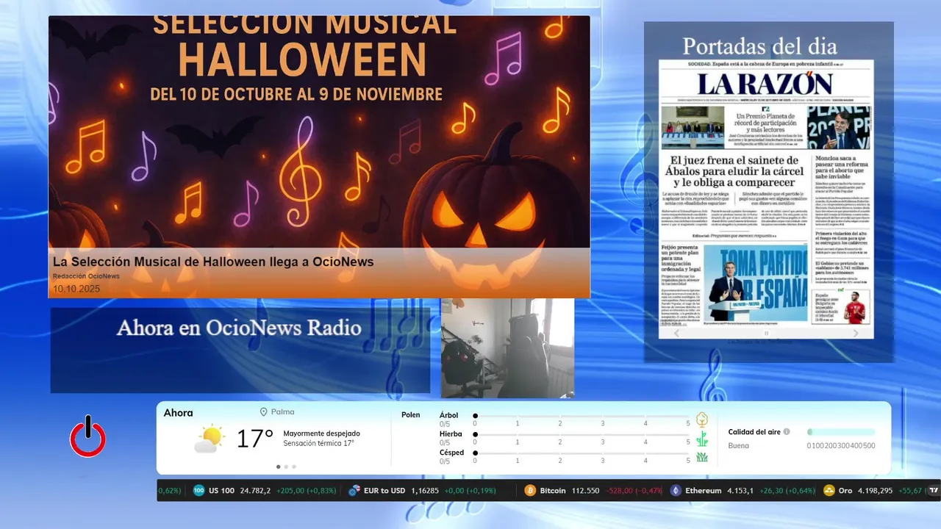Click the Hierba pollen level slider

(582, 435)
